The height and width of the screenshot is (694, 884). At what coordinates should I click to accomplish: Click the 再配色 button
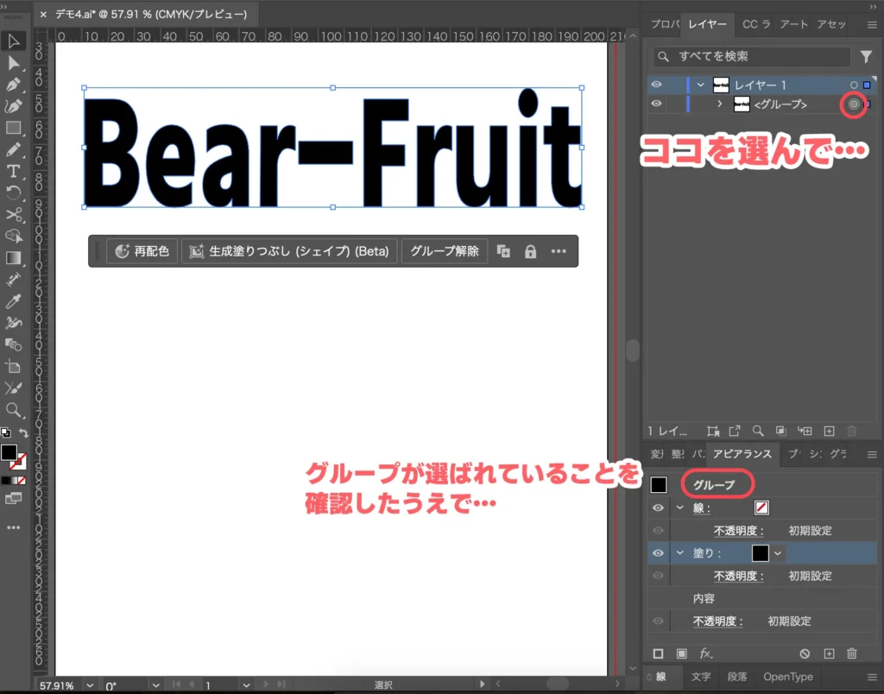coord(142,251)
